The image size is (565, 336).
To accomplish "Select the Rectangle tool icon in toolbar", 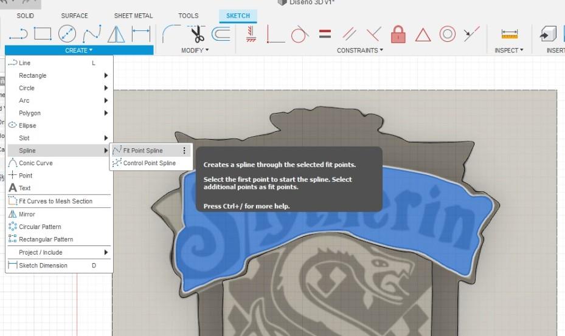I will 43,34.
